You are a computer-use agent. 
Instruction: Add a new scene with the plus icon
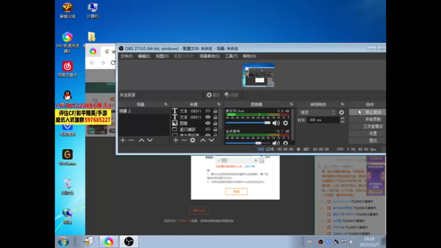pyautogui.click(x=123, y=140)
